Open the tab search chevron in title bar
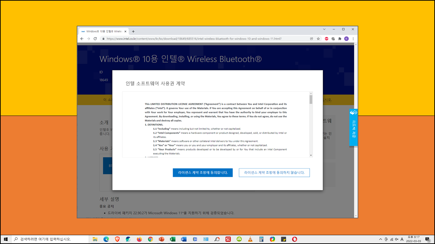Viewport: 435px width, 244px height. click(x=324, y=29)
